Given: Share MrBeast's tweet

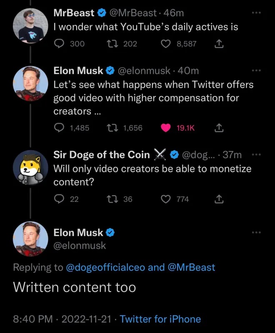Looking at the screenshot, I should click(217, 44).
